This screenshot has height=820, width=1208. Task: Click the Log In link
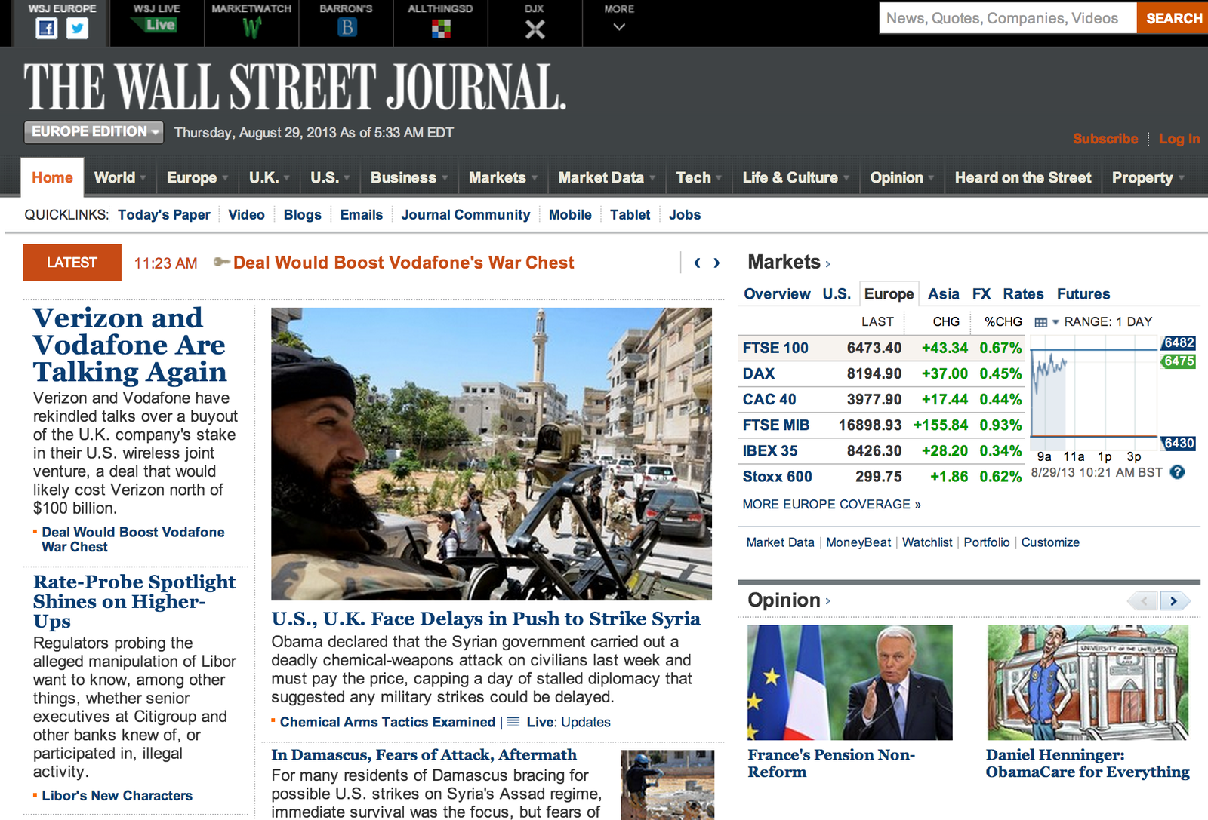1179,139
